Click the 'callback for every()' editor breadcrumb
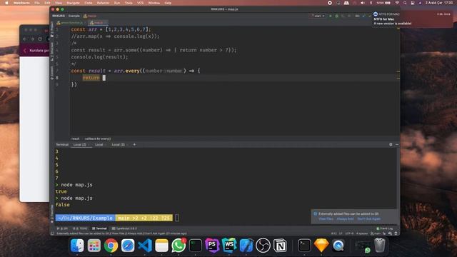 [x=98, y=138]
